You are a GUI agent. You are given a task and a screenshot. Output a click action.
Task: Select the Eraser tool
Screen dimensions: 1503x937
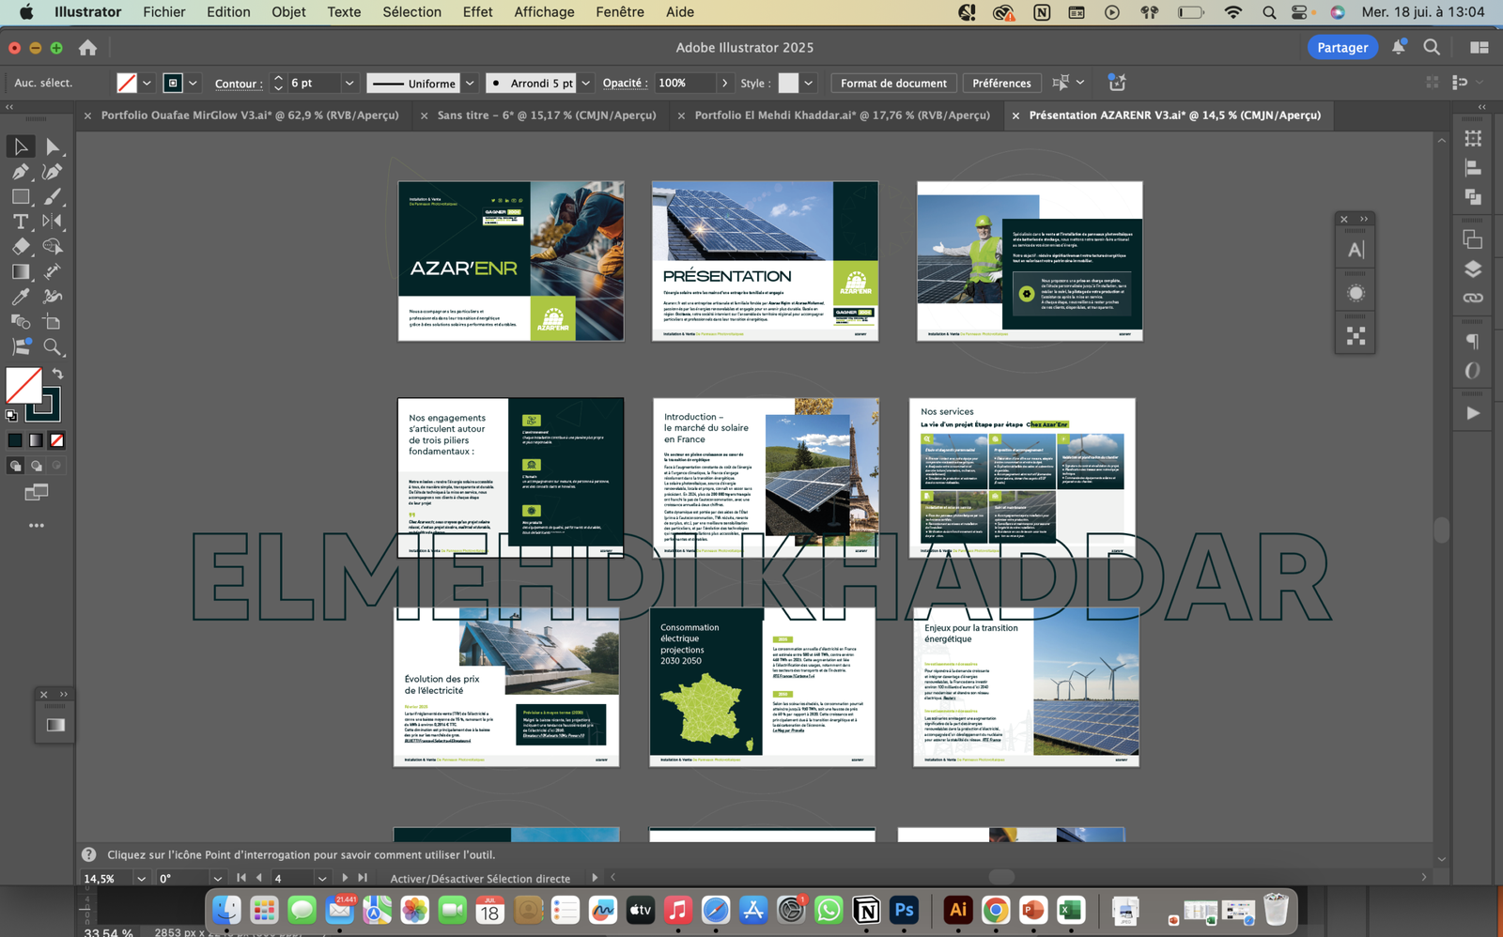[20, 247]
